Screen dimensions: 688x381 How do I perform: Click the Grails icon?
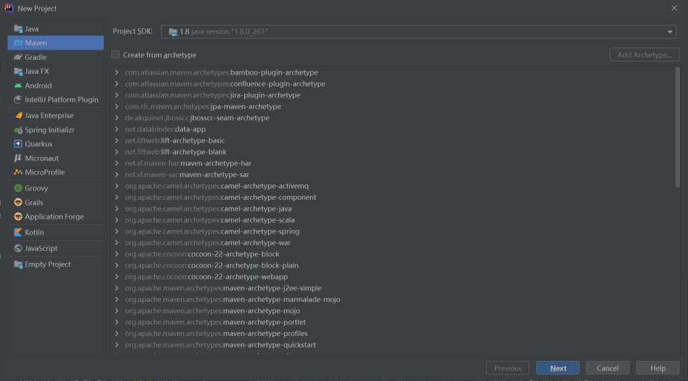click(18, 203)
